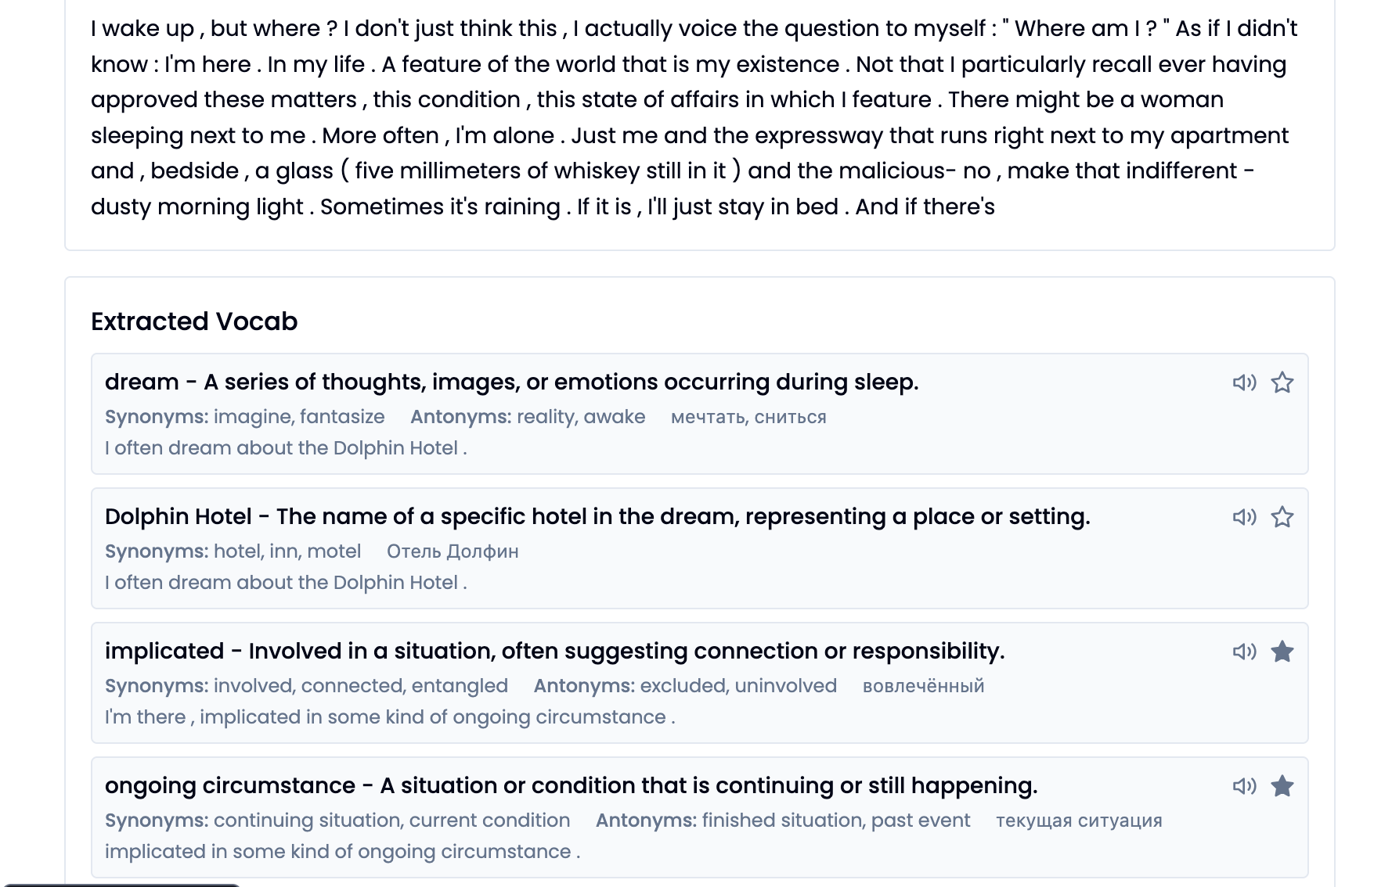Play audio for the word "dream"
1392x887 pixels.
point(1244,382)
